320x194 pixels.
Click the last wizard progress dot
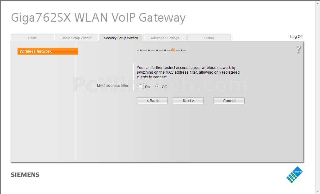click(181, 50)
